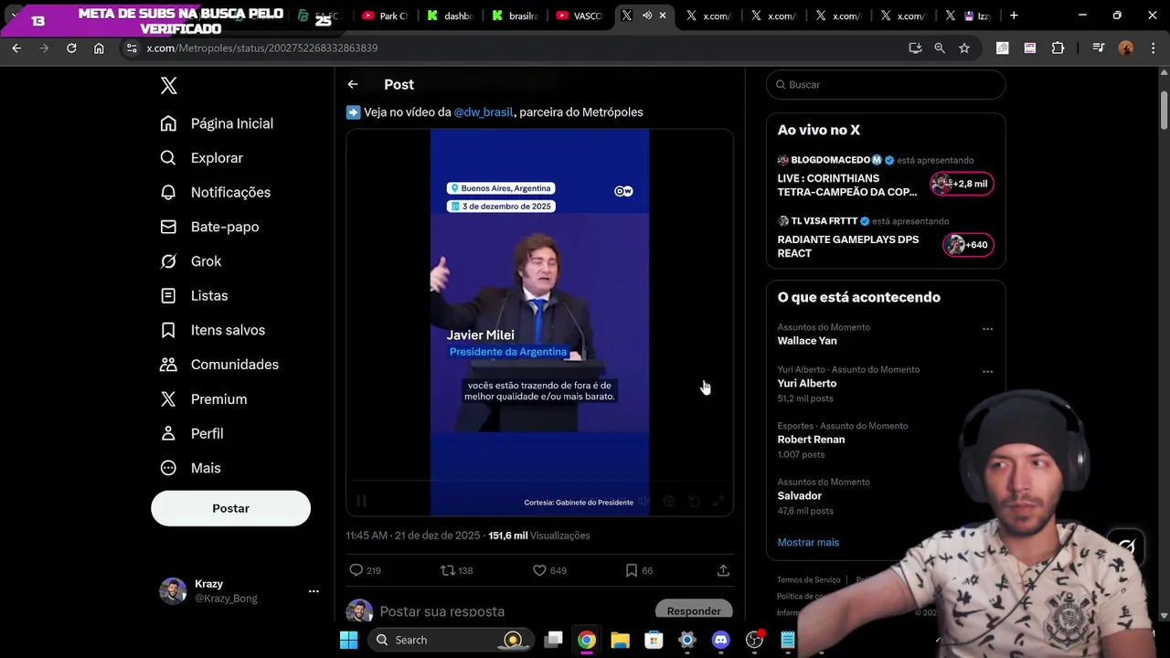Open the Robert Renan trending topic
The height and width of the screenshot is (658, 1170).
click(811, 440)
